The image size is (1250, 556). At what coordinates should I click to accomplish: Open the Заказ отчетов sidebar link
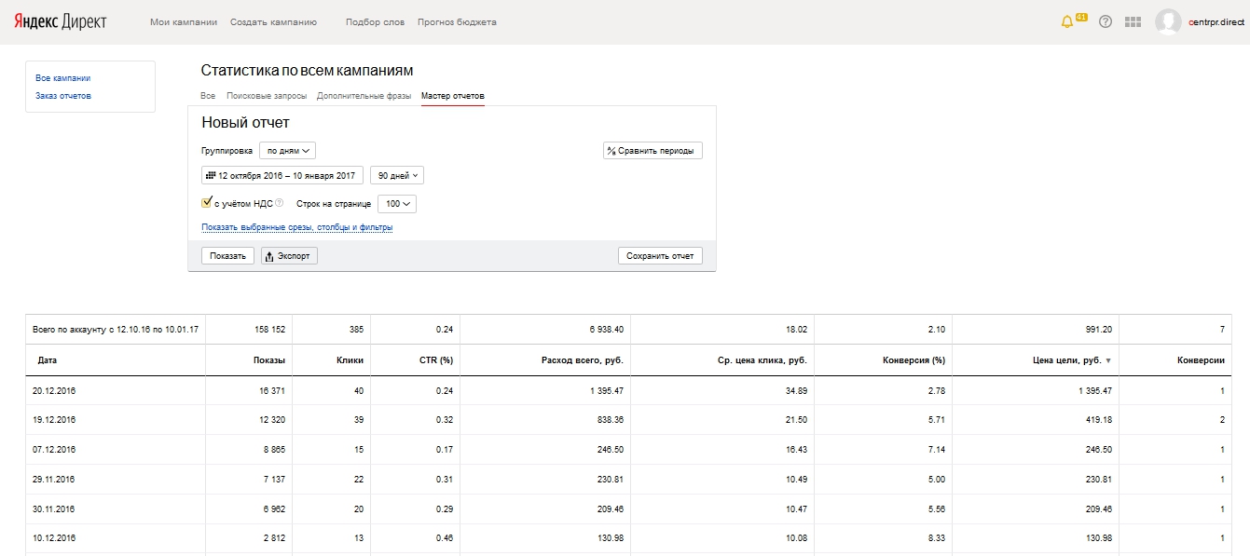tap(63, 96)
